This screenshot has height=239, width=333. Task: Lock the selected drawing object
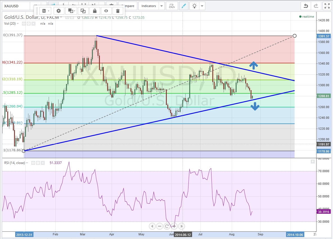(x=95, y=11)
